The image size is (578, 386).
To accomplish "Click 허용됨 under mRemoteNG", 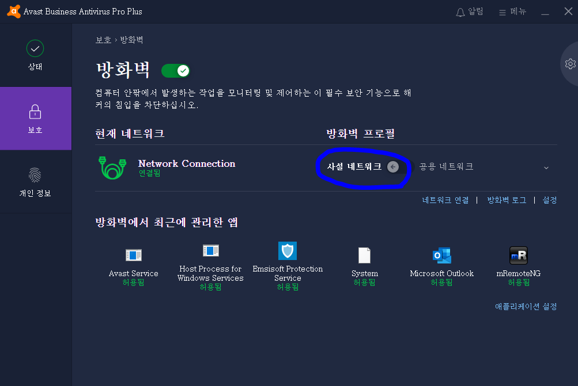I will (519, 282).
